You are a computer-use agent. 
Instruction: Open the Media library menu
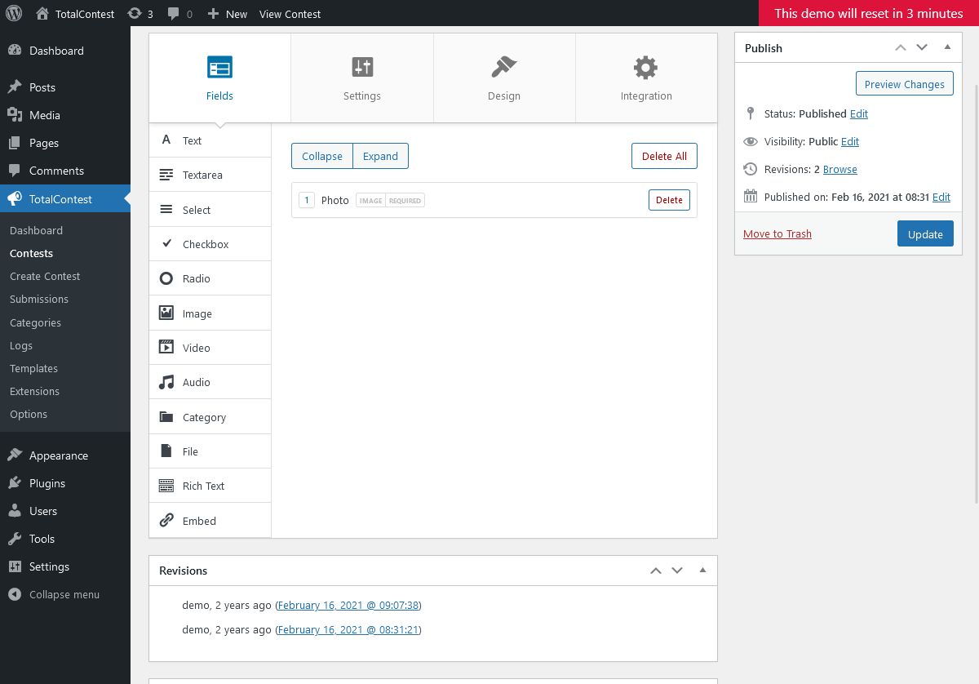pos(65,115)
